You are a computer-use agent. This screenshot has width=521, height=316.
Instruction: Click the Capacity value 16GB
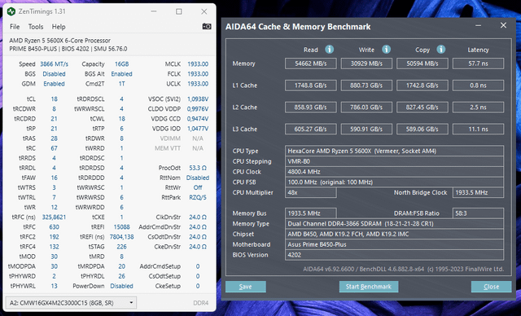121,64
